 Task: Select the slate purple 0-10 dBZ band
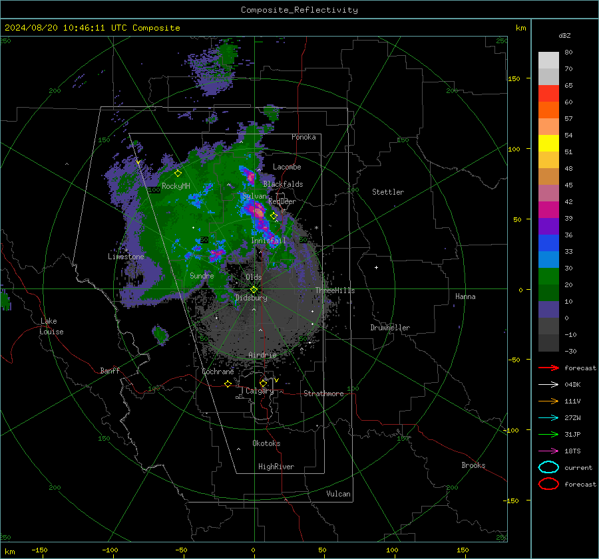click(x=548, y=310)
